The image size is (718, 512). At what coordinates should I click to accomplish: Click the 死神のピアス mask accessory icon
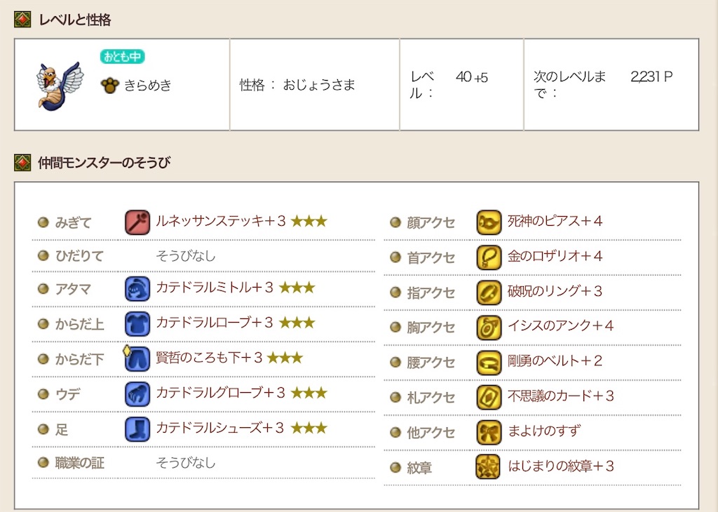click(x=489, y=222)
